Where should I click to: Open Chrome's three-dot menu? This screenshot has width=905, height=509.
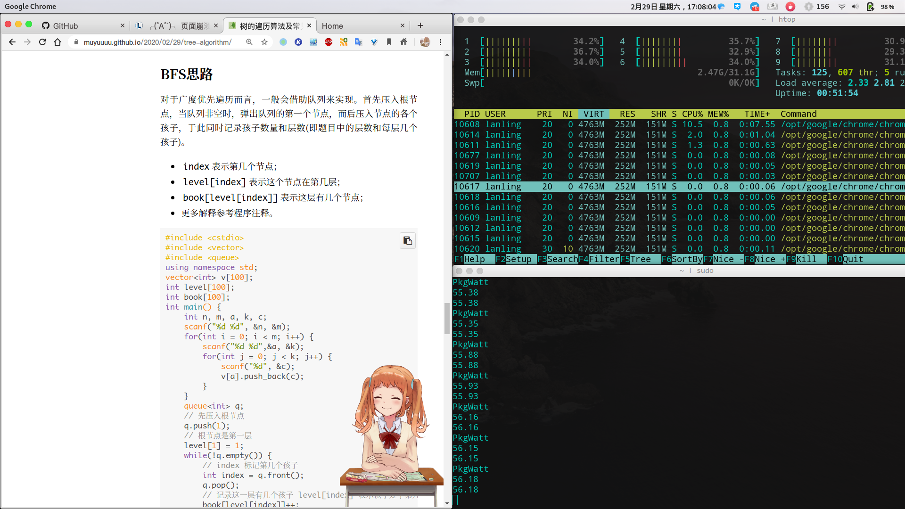(x=440, y=42)
